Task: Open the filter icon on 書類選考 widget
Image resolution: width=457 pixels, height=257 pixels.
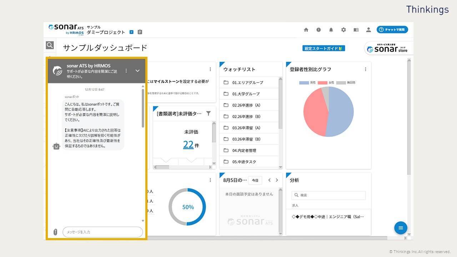Action: tap(208, 113)
